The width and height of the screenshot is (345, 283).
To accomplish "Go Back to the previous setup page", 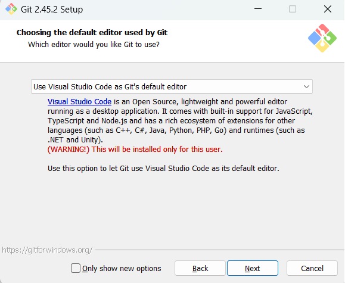I will click(200, 268).
